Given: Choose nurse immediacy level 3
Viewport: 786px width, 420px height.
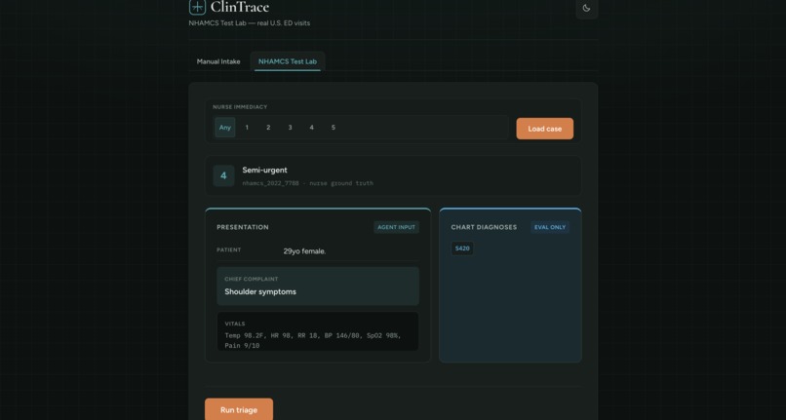Looking at the screenshot, I should [x=290, y=128].
